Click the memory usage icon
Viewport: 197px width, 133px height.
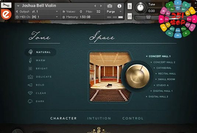[64, 17]
